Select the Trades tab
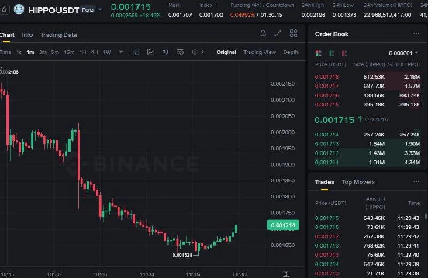The image size is (428, 278). 325,182
